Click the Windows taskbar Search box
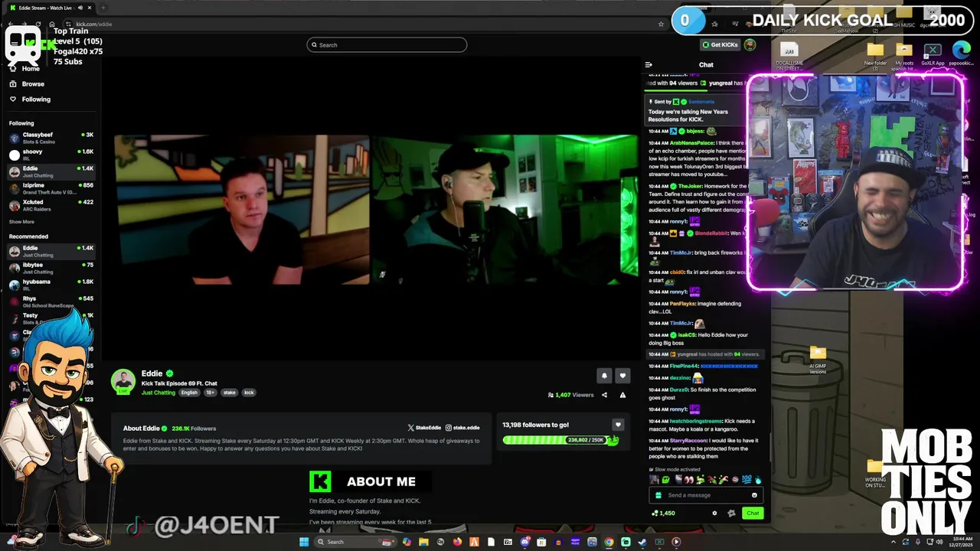980x551 pixels. point(355,542)
